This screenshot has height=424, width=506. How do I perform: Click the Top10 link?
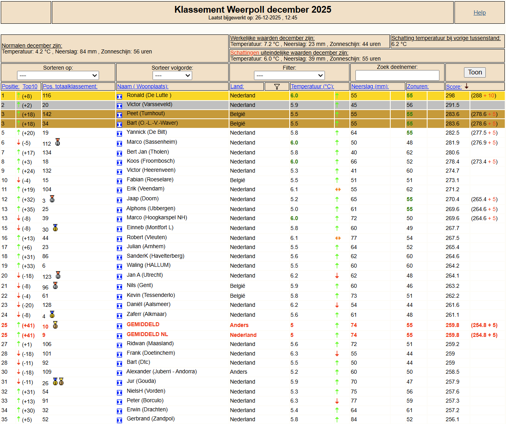(x=30, y=86)
